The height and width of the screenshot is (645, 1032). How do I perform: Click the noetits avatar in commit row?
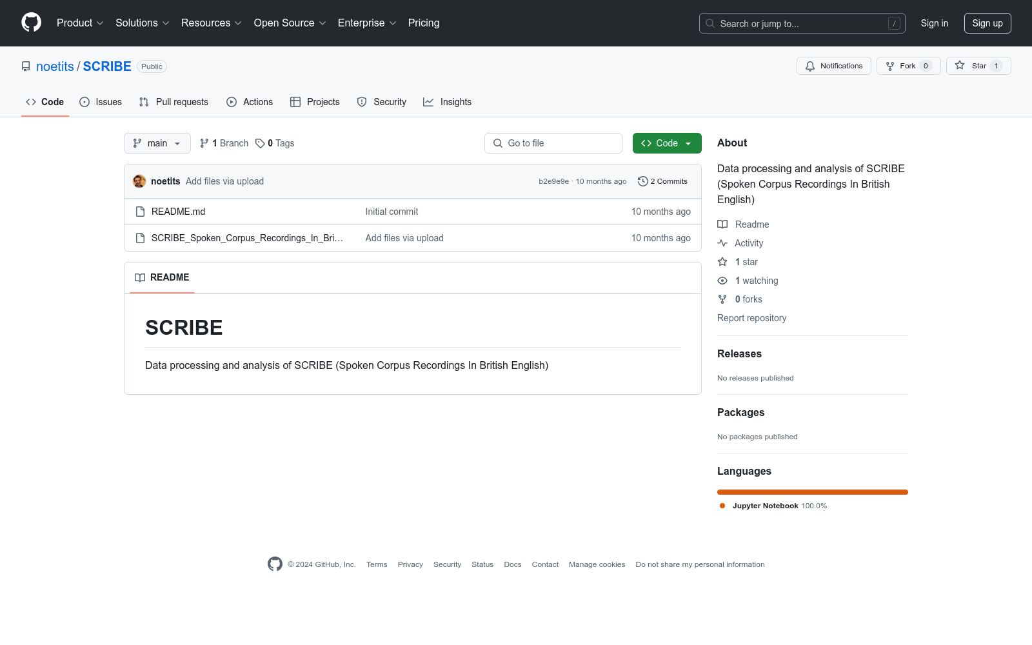point(139,181)
